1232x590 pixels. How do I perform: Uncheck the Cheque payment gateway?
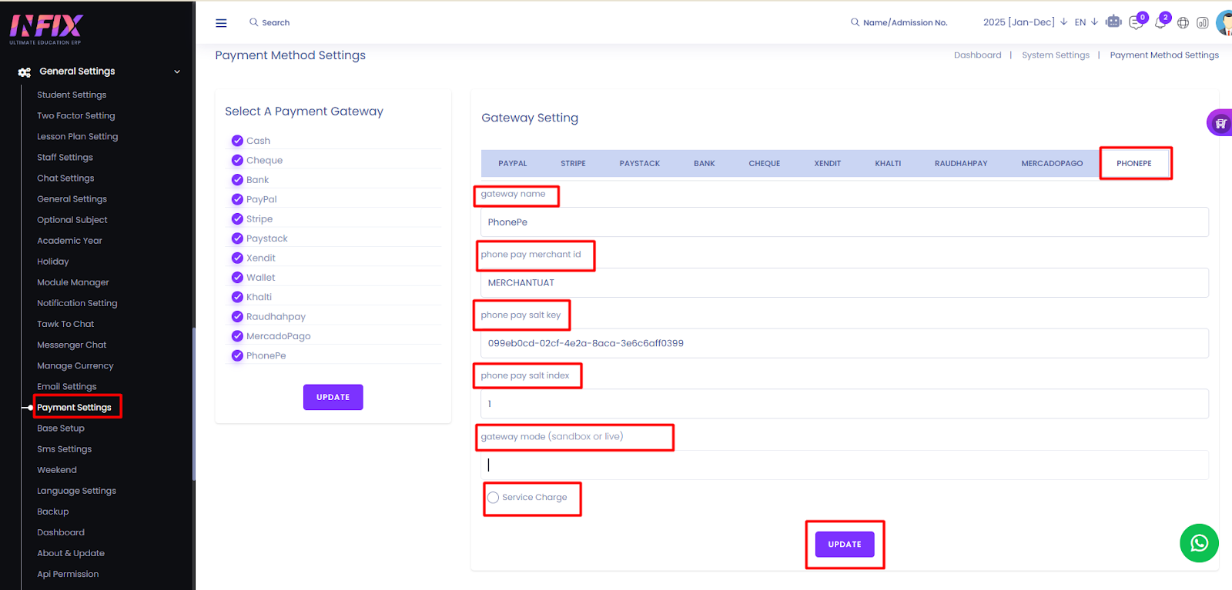(x=237, y=160)
